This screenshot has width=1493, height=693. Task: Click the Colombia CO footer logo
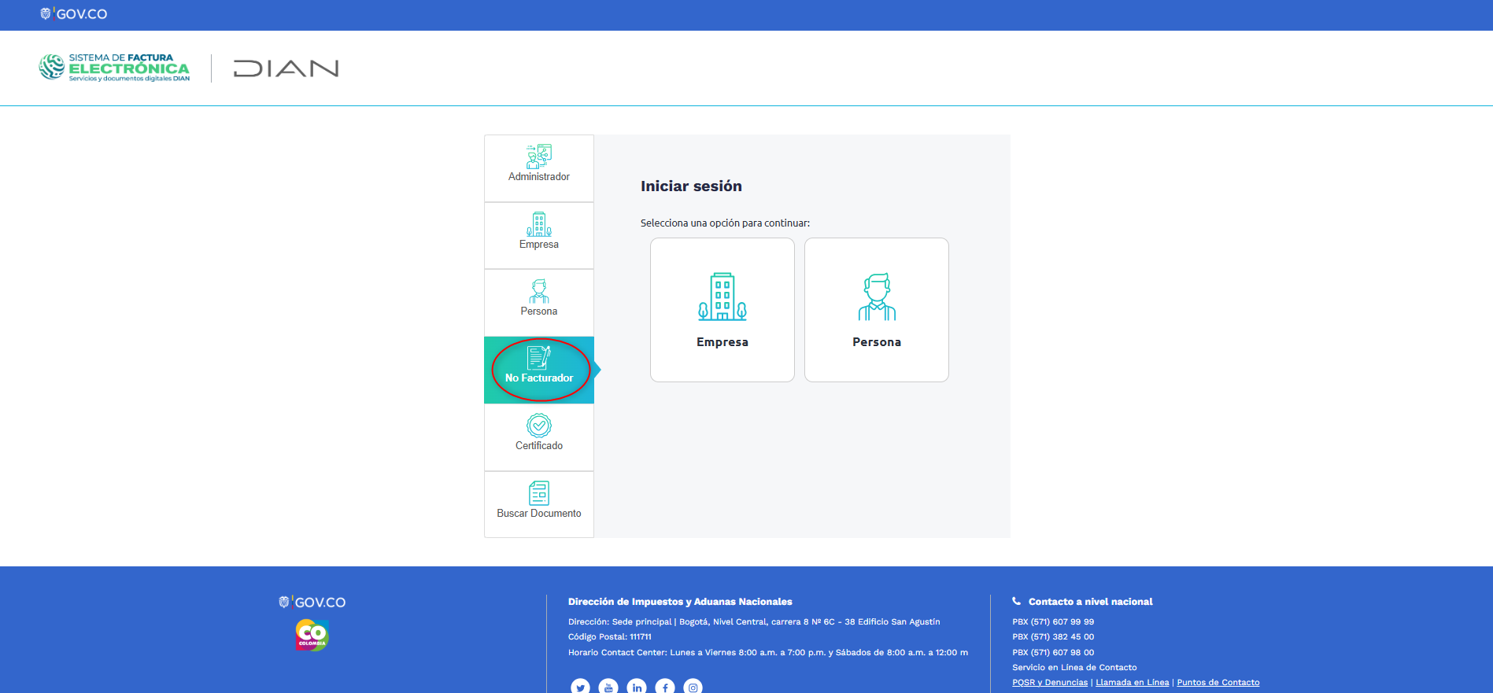point(312,635)
